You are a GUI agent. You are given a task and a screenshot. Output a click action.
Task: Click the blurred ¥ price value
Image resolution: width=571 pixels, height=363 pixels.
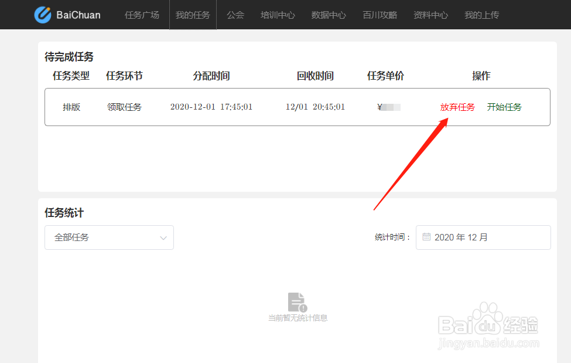point(389,107)
